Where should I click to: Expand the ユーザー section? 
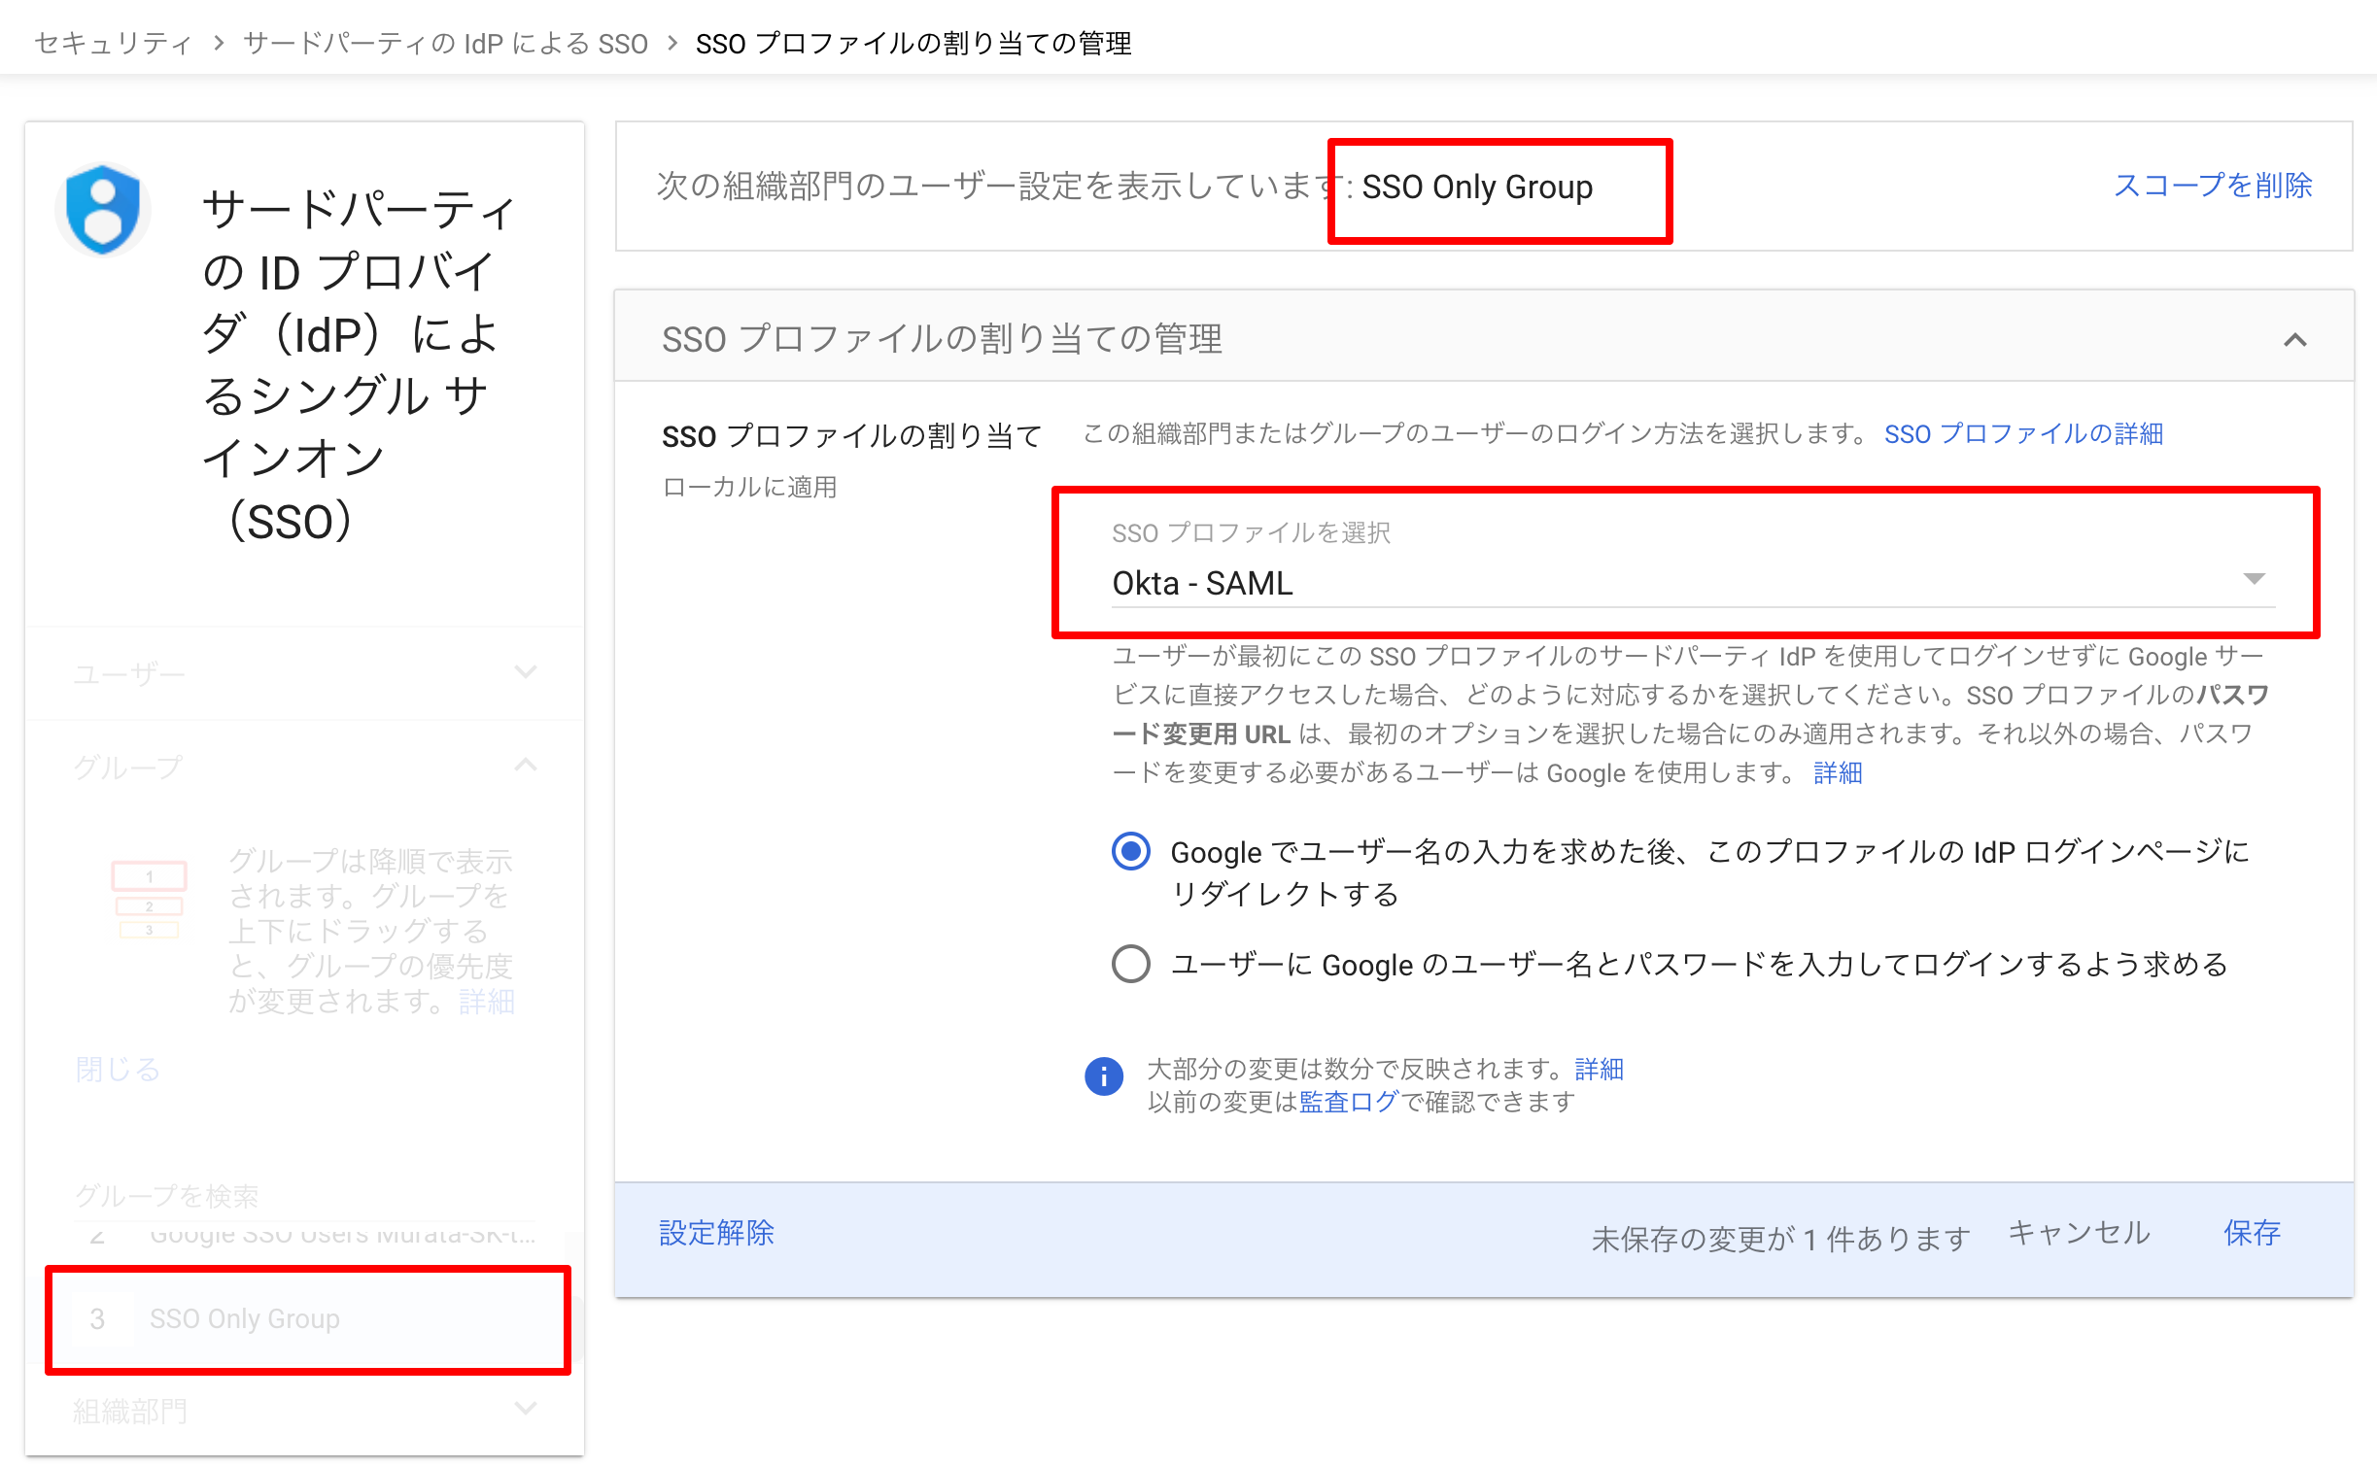pyautogui.click(x=526, y=671)
